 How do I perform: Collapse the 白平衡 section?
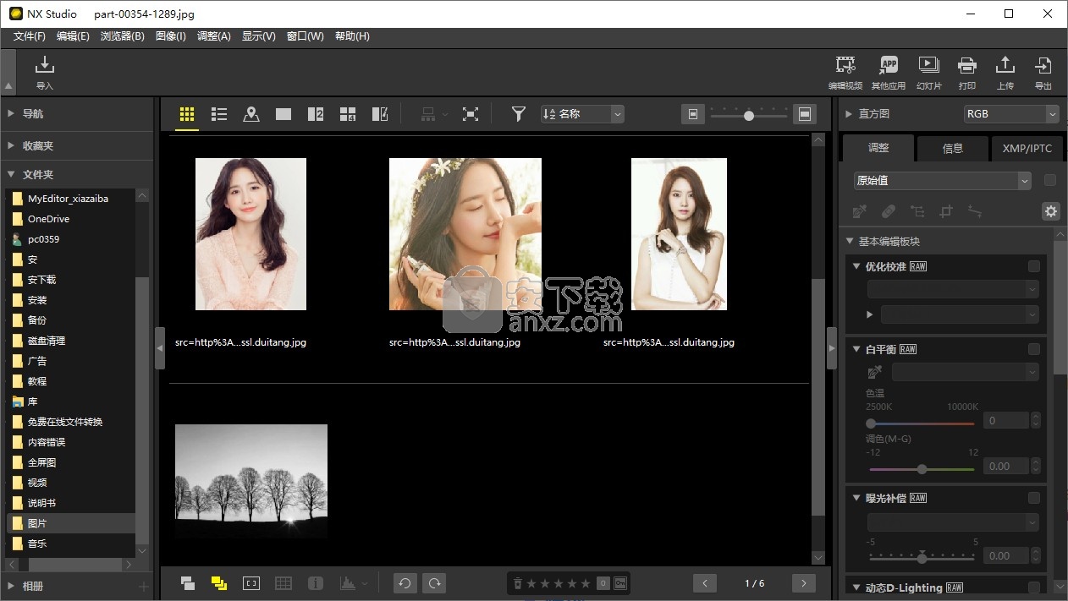click(857, 349)
